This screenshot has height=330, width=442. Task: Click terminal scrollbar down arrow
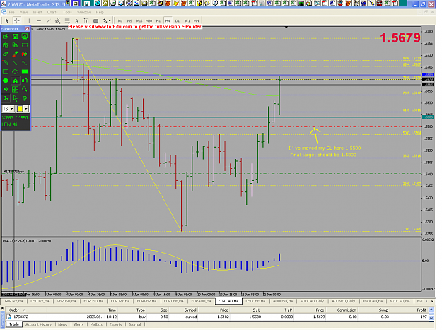point(431,317)
